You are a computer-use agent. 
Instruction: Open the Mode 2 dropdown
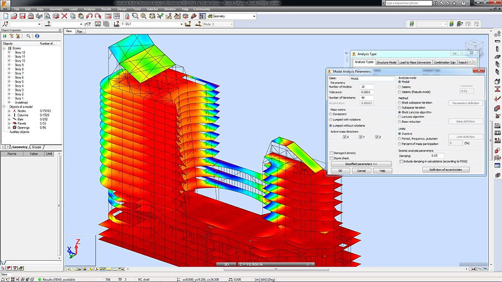point(232,24)
